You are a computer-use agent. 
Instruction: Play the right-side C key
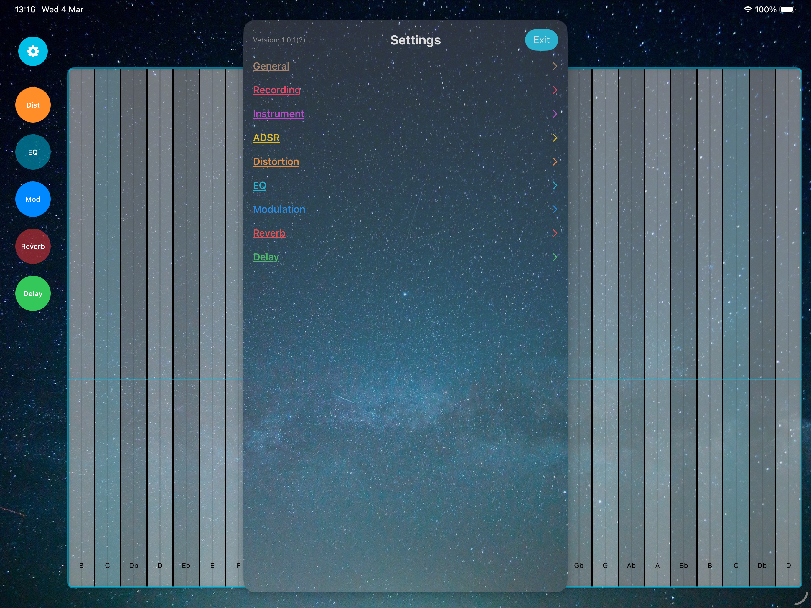736,328
